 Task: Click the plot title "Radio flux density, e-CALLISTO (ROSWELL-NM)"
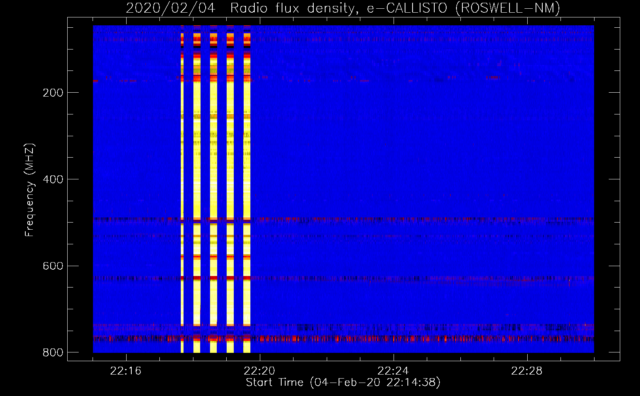[x=395, y=8]
